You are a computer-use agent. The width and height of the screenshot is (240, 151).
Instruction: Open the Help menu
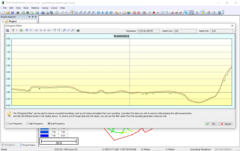coord(62,8)
